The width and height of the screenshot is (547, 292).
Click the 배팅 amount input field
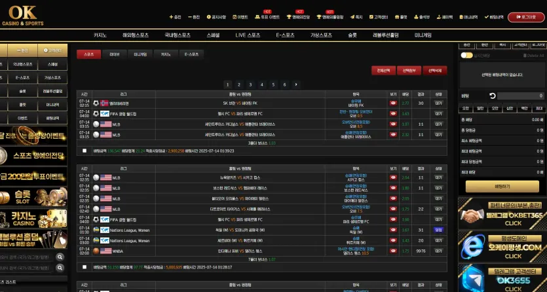[x=521, y=96]
